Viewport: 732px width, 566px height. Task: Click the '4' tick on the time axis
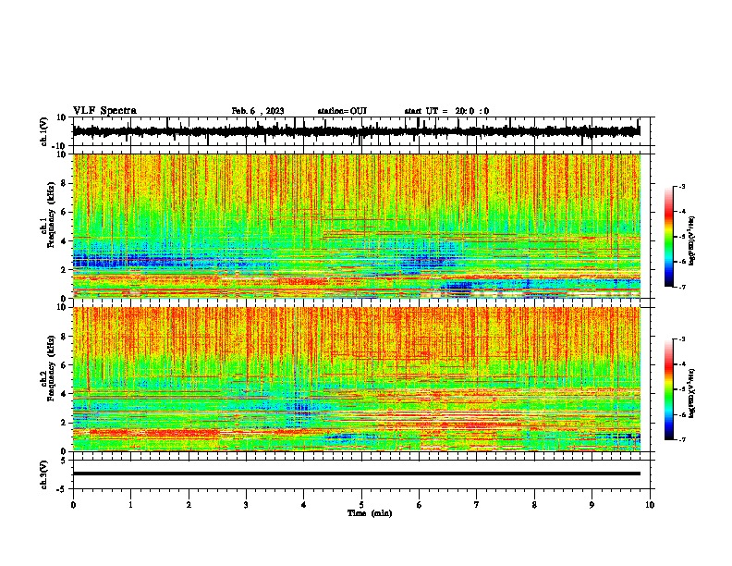point(303,505)
